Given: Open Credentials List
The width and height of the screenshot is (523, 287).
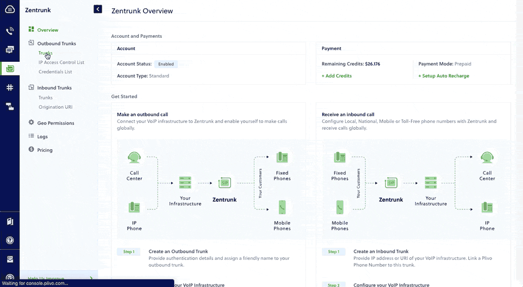Looking at the screenshot, I should tap(55, 71).
